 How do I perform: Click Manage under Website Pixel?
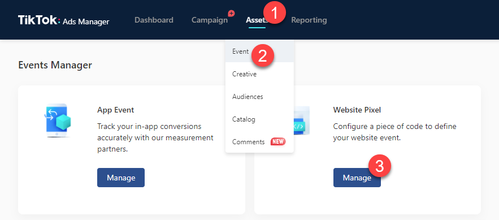click(357, 178)
